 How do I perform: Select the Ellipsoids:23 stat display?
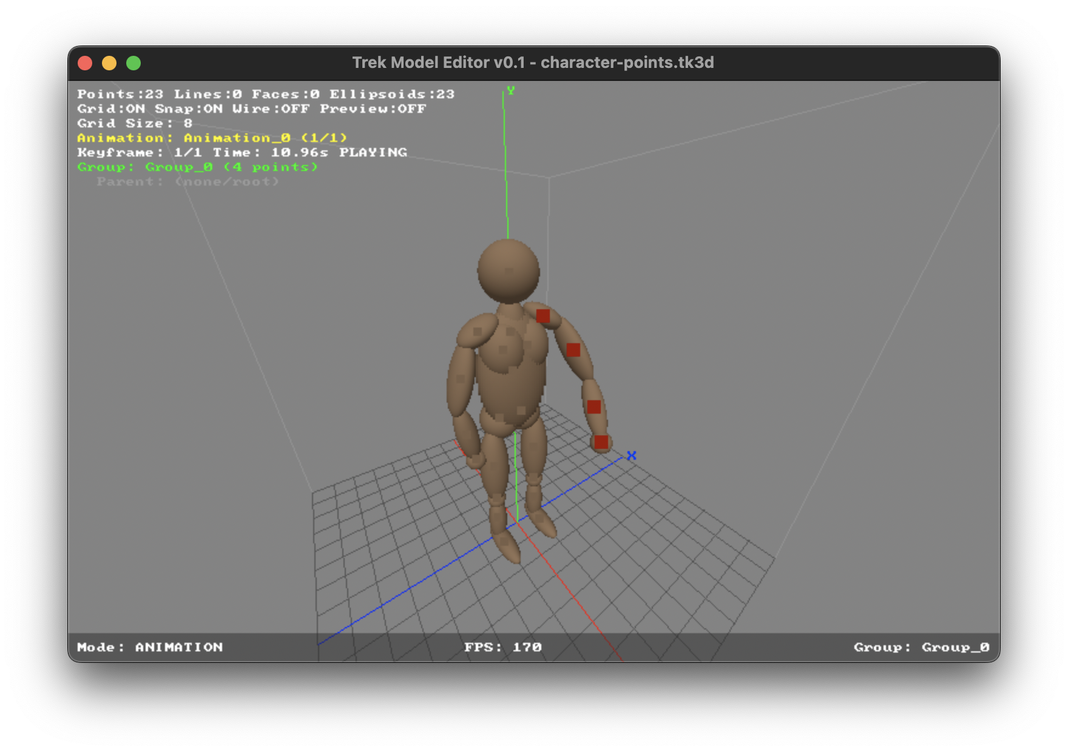pyautogui.click(x=391, y=94)
